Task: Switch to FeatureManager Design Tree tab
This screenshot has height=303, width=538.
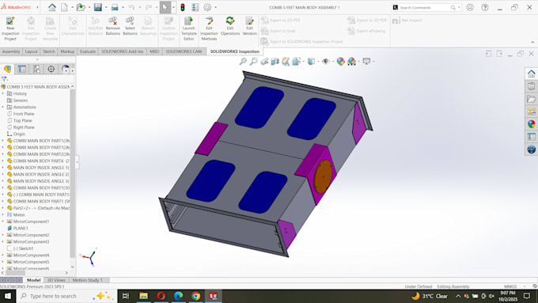Action: pyautogui.click(x=7, y=69)
